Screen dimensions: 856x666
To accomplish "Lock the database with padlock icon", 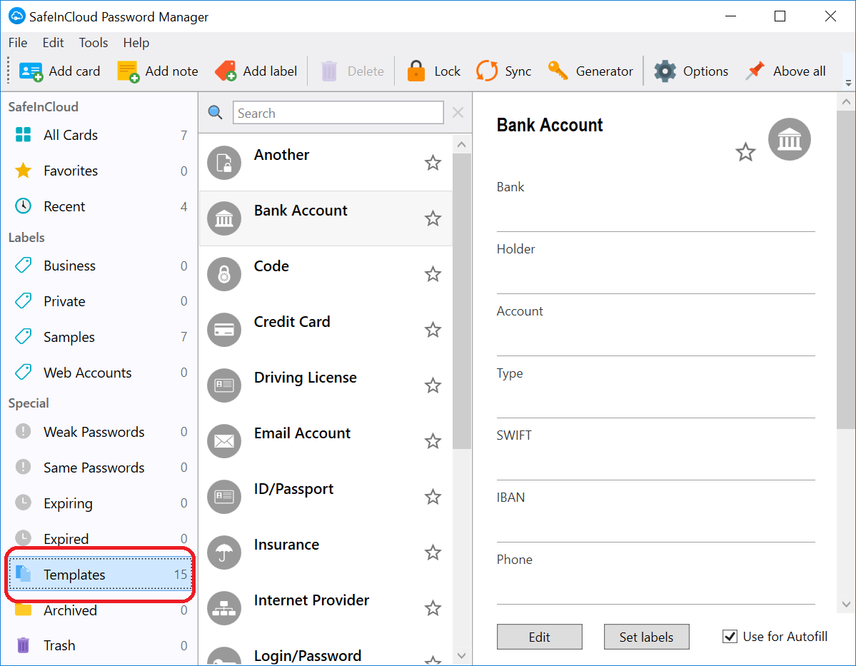I will pyautogui.click(x=416, y=71).
